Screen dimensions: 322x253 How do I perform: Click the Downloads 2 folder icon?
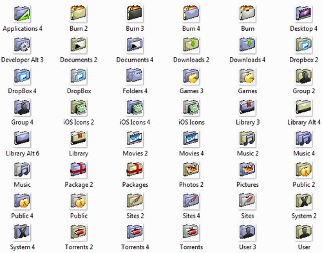[x=191, y=45]
